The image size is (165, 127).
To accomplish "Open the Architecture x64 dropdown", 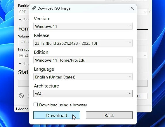I will [83, 94].
